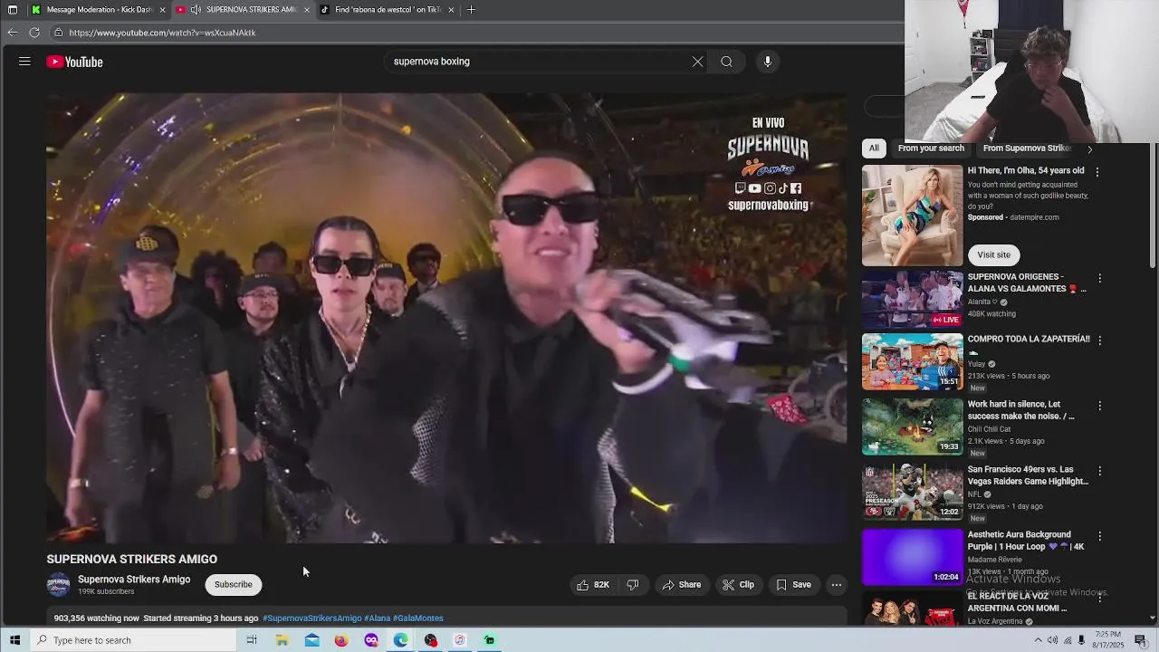Share this live stream
Image resolution: width=1159 pixels, height=652 pixels.
[682, 585]
